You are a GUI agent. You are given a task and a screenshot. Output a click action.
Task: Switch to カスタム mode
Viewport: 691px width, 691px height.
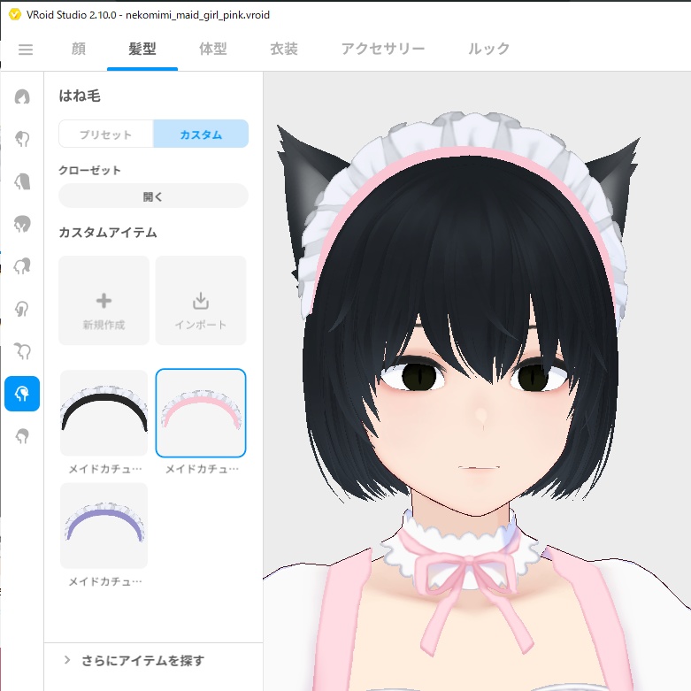coord(201,134)
